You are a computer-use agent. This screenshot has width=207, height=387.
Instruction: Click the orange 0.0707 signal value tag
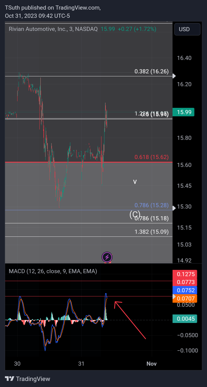click(x=185, y=298)
